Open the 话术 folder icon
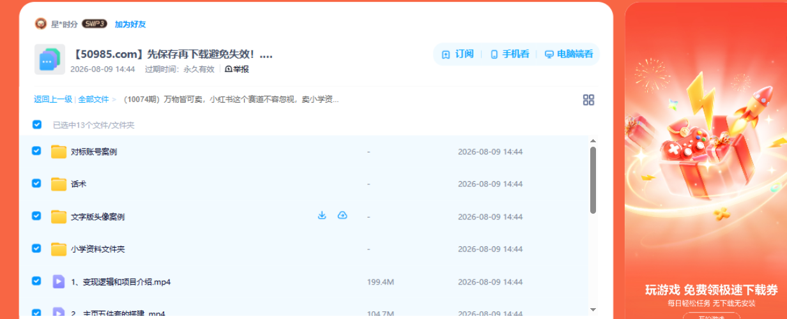The height and width of the screenshot is (319, 787). point(59,184)
